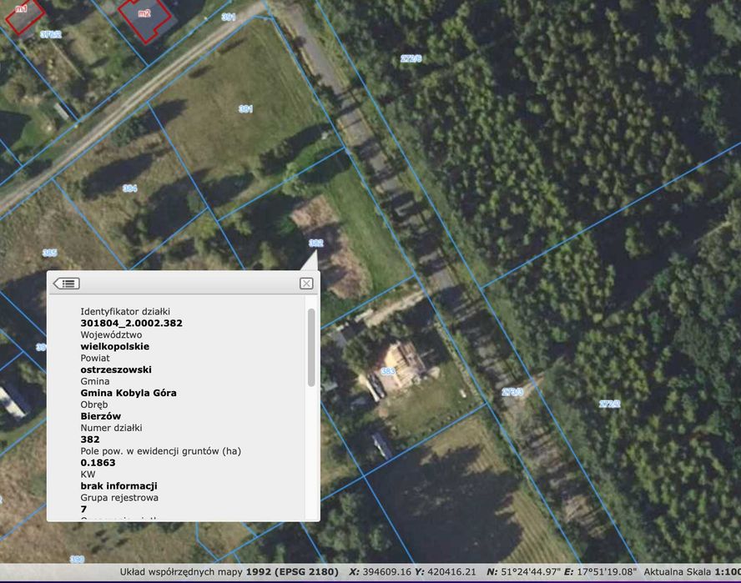Click the 1992 (EPSG 2180) coordinate system text
This screenshot has width=741, height=583.
tap(292, 571)
